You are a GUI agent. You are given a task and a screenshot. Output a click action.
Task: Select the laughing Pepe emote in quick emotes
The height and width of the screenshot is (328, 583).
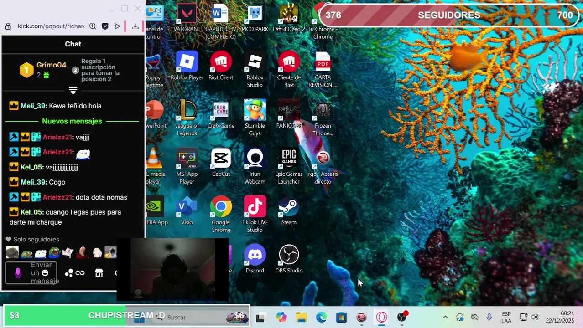pyautogui.click(x=55, y=252)
